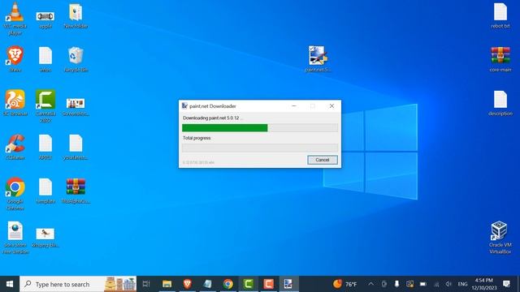The image size is (520, 292).
Task: Select the CCleaner desktop shortcut
Action: coord(15,147)
